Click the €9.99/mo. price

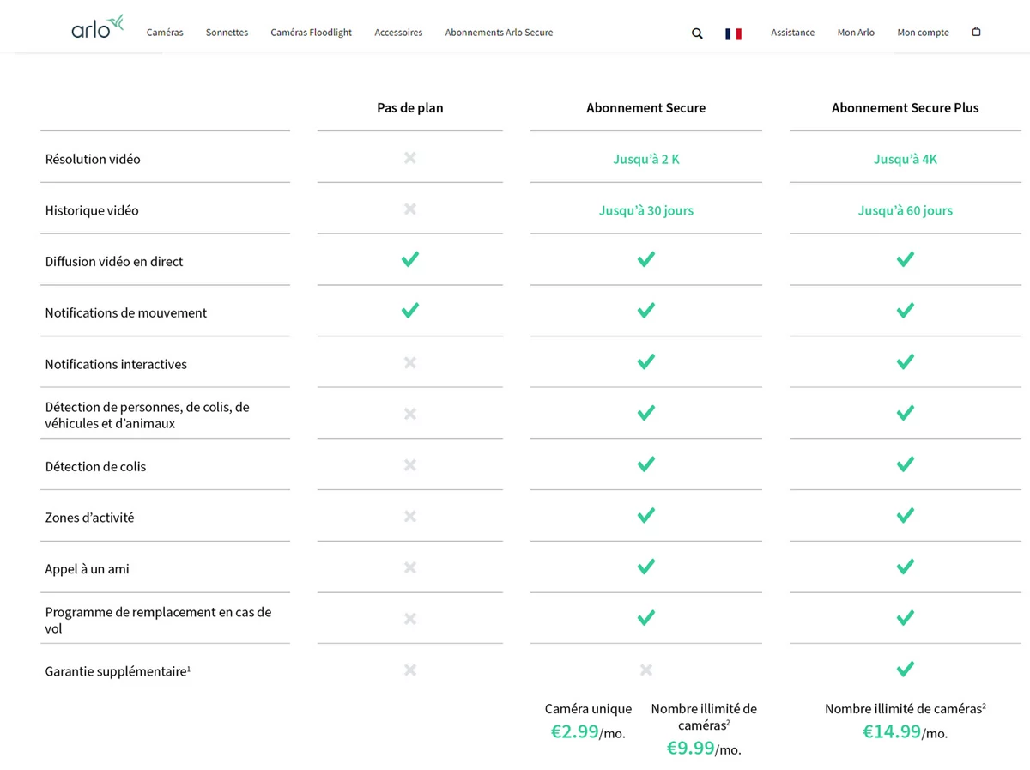coord(704,749)
